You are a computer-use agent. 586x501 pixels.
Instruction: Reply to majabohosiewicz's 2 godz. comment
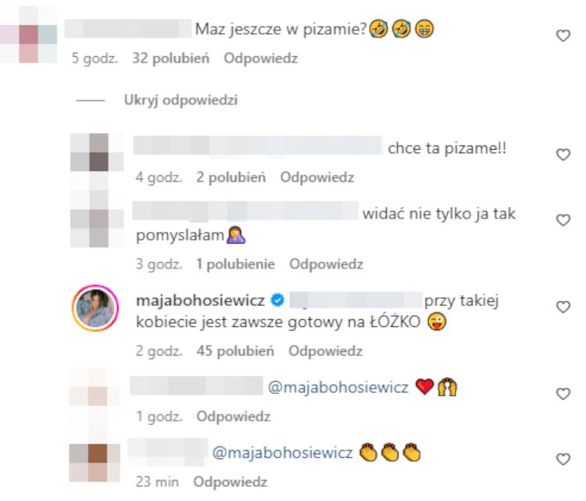click(x=325, y=351)
